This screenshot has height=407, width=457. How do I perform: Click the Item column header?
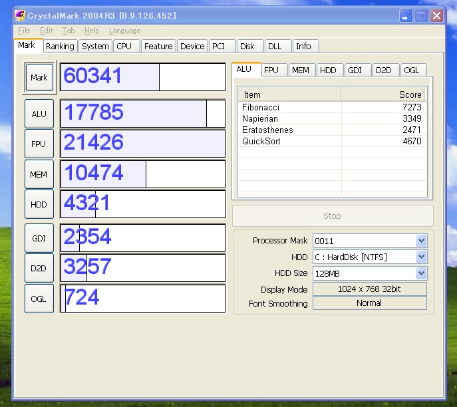coord(289,94)
